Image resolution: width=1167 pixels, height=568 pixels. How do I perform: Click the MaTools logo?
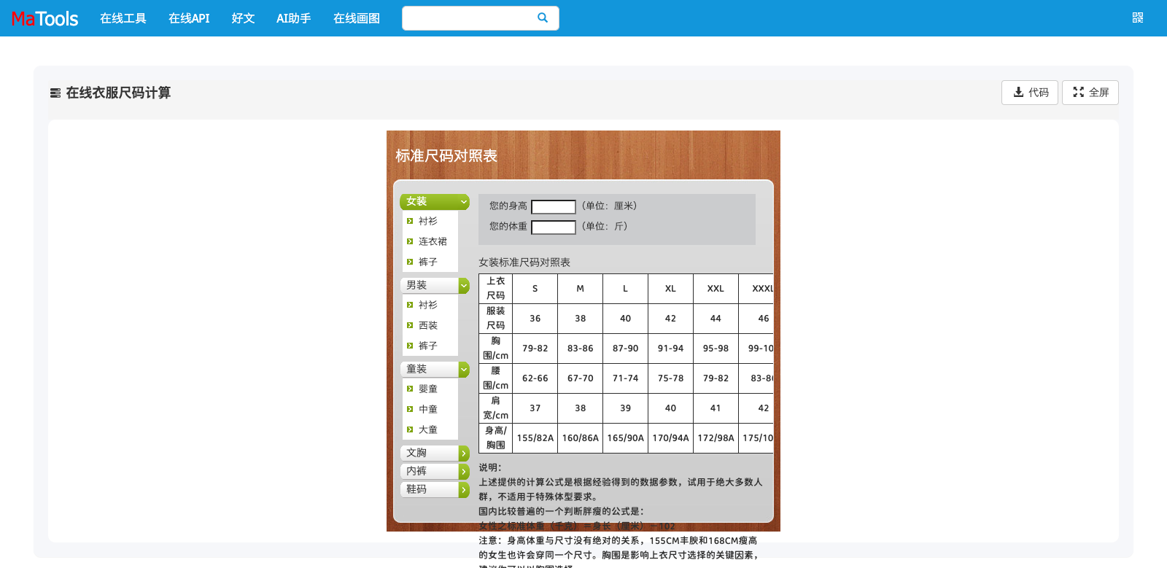point(44,18)
